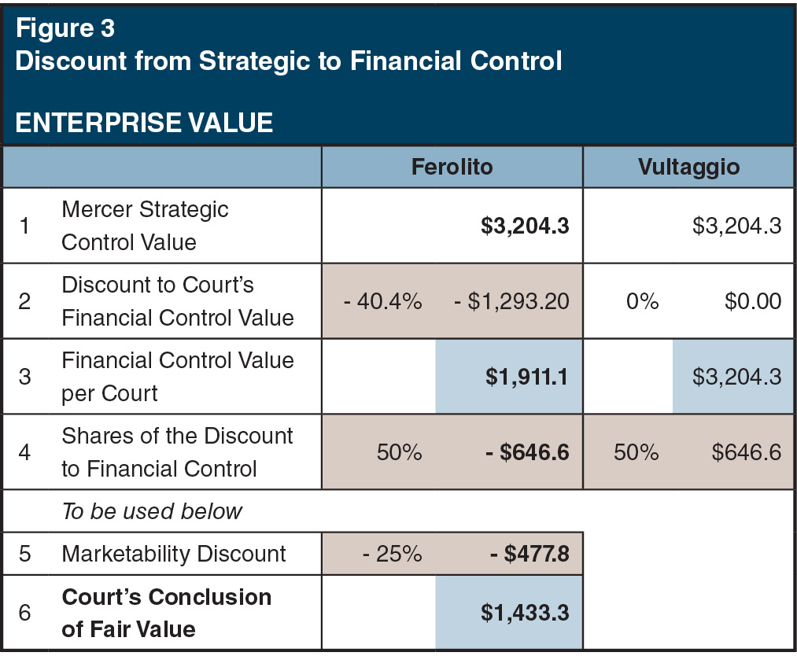
Task: Click the -40.4% discount cell
Action: (382, 301)
